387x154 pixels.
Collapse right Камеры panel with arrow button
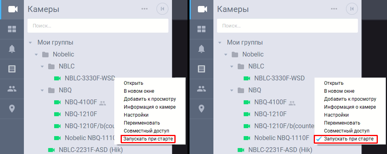pos(352,9)
